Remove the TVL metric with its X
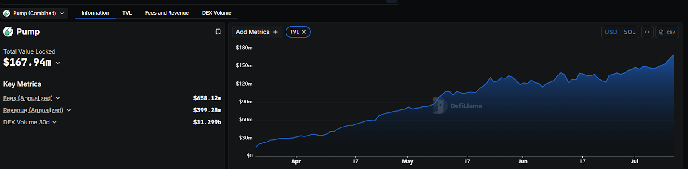 [304, 32]
